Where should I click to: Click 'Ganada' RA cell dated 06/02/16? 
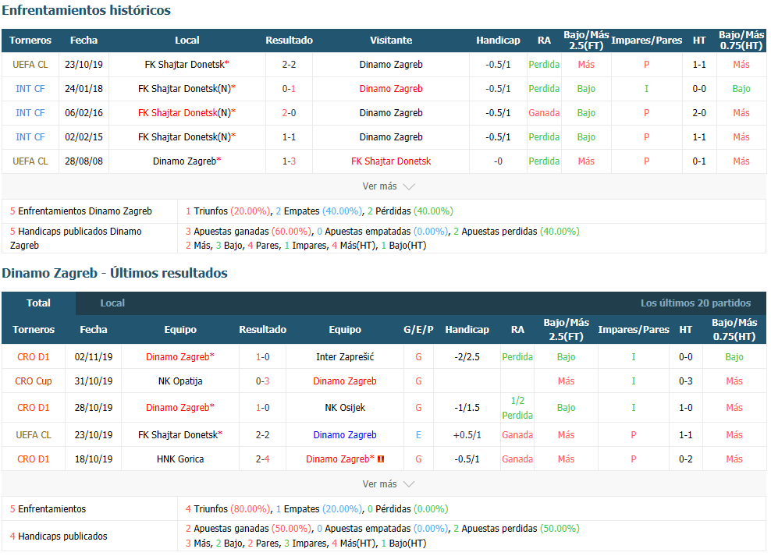tap(544, 112)
